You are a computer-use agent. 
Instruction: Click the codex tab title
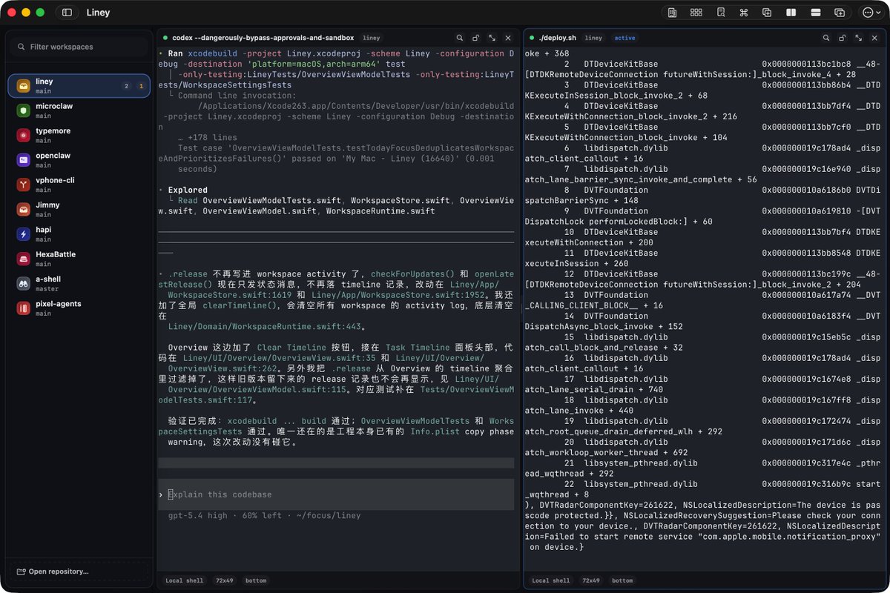click(263, 38)
